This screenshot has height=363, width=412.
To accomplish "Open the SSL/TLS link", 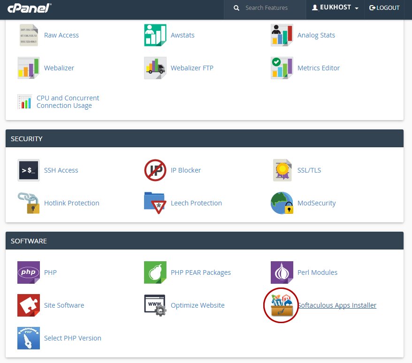I will click(x=309, y=170).
